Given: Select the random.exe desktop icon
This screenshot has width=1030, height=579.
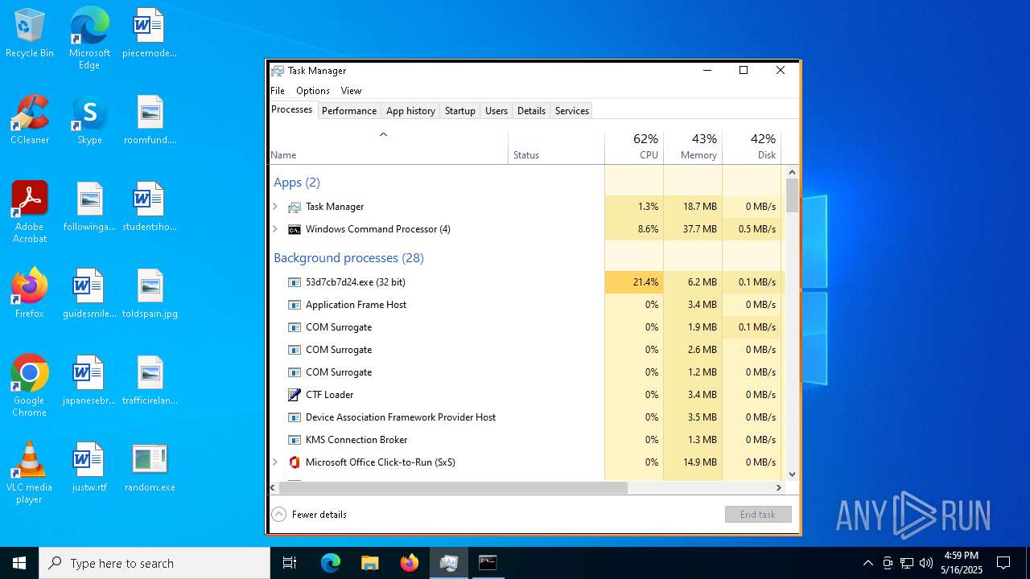Looking at the screenshot, I should [x=150, y=468].
